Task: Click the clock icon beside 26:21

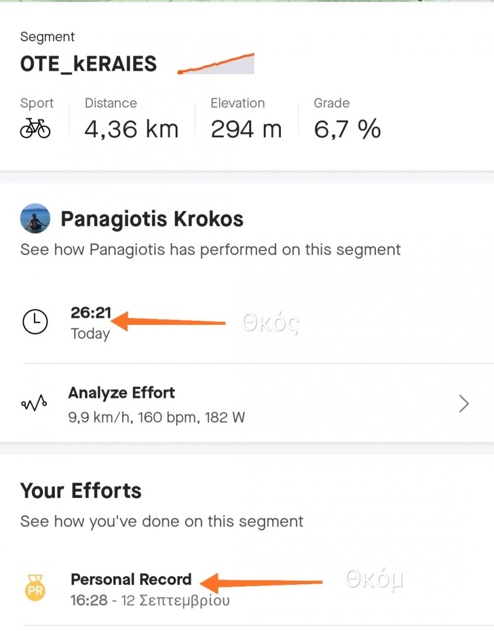Action: click(35, 322)
